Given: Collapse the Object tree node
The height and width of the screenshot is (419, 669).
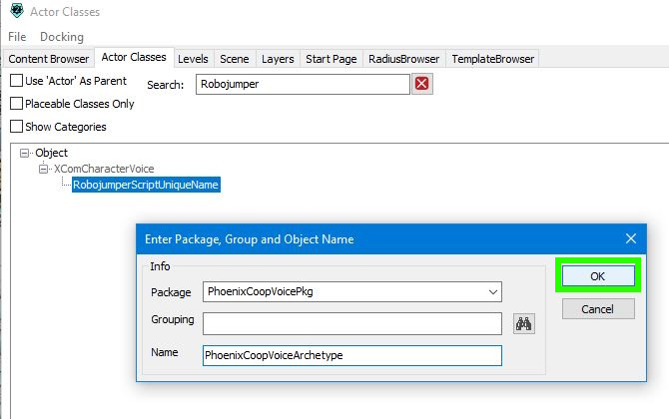Looking at the screenshot, I should (x=25, y=153).
